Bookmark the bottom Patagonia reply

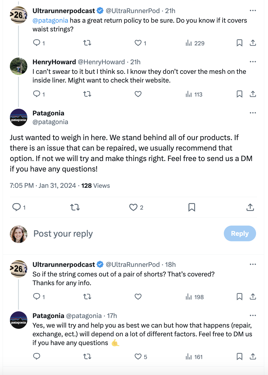[x=240, y=356]
